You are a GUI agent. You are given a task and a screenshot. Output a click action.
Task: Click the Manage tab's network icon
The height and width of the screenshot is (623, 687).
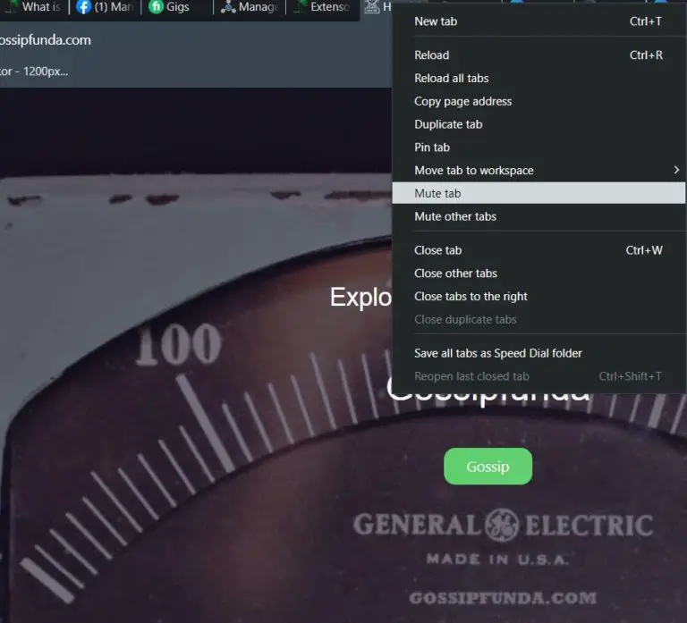(228, 7)
